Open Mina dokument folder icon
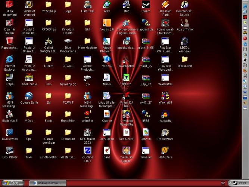249x187 pixels. click(10, 4)
